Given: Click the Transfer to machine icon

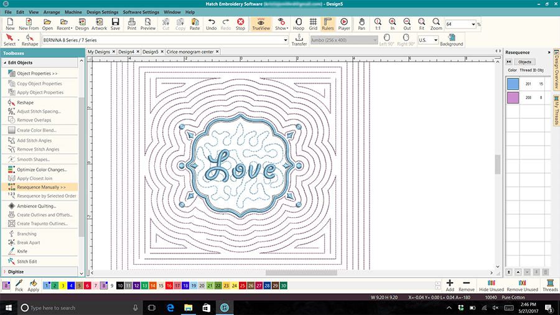Looking at the screenshot, I should (299, 40).
